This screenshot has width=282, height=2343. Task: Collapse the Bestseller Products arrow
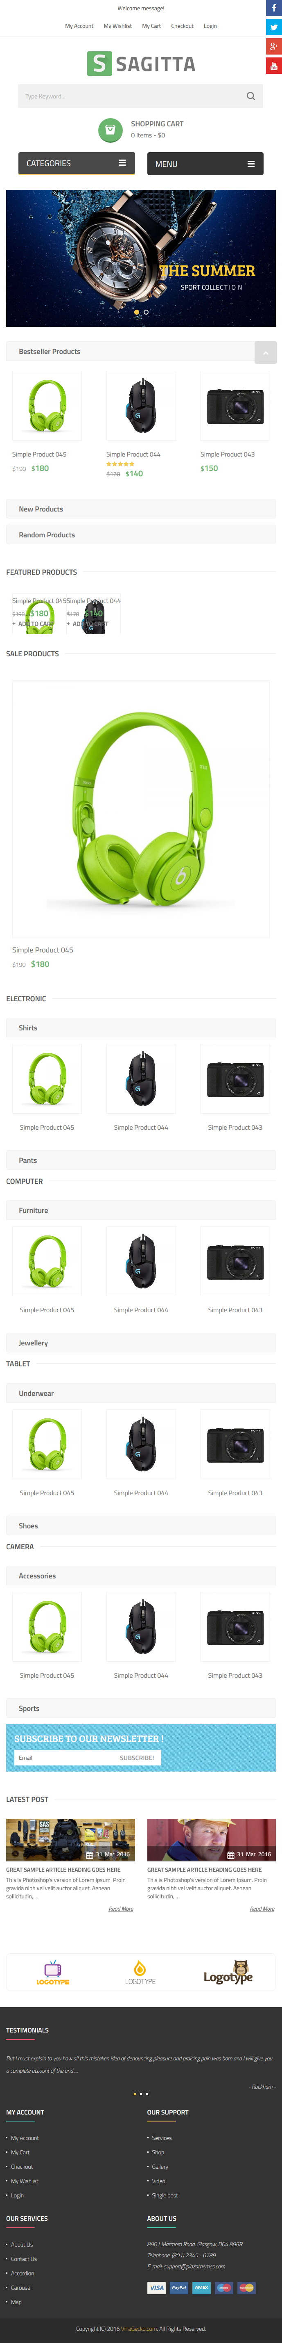(265, 352)
